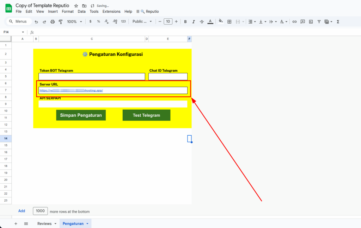
Task: Open the Borders tool
Action: tap(230, 21)
